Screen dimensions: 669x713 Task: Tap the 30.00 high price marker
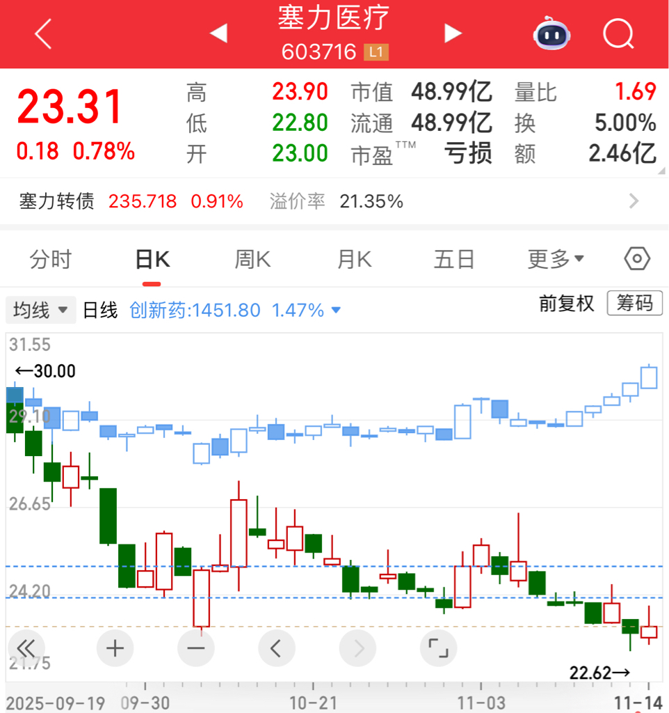[x=45, y=371]
